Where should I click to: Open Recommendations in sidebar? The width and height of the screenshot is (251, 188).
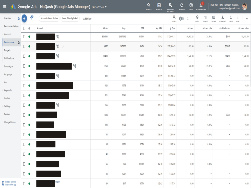point(11,26)
